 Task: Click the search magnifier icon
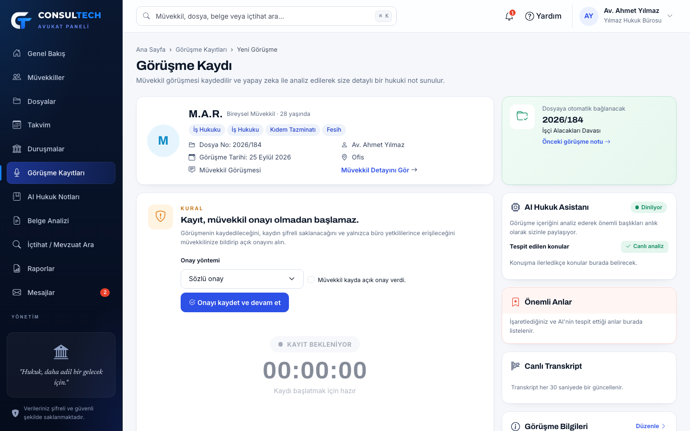coord(147,16)
